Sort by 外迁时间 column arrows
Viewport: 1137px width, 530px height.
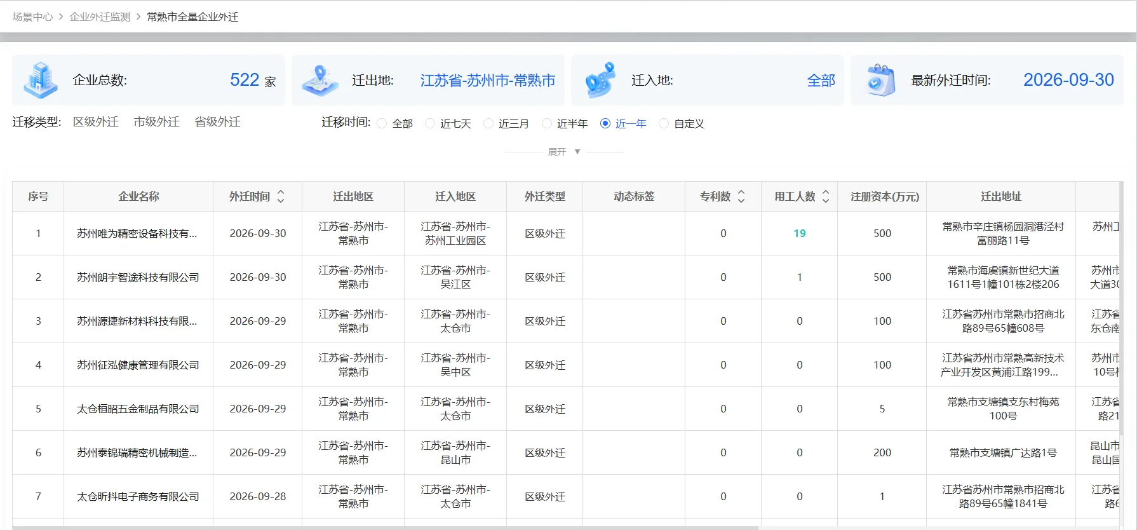pos(281,196)
